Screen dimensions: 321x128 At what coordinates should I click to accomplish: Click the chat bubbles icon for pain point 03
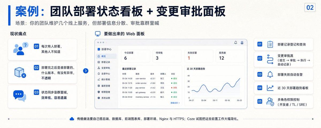click(x=20, y=96)
